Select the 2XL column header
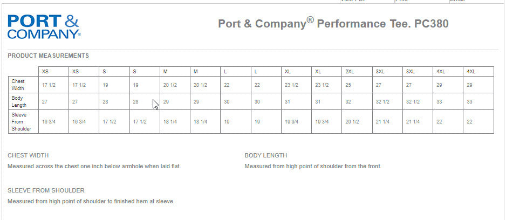The height and width of the screenshot is (220, 506). point(350,72)
